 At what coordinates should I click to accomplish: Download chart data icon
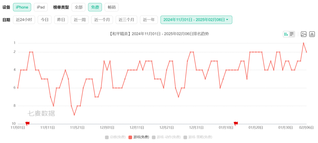312,34
